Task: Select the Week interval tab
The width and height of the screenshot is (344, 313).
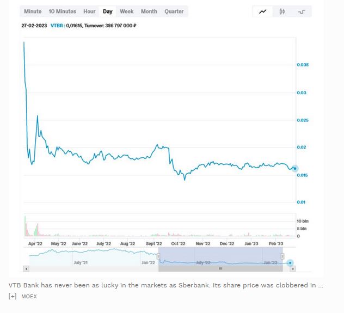Action: (127, 11)
